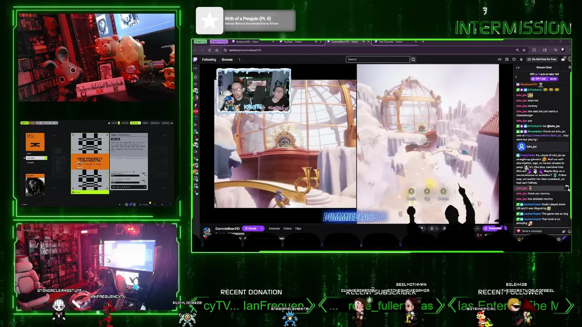Image resolution: width=582 pixels, height=327 pixels.
Task: Open the whispers chat bubble icon
Action: 514,59
